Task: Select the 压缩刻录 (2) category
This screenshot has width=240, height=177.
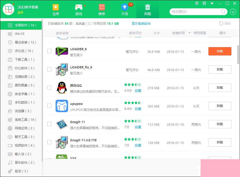Action: tap(21, 77)
